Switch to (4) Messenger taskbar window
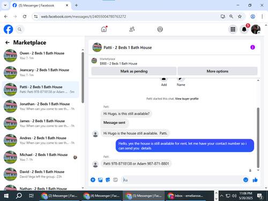Image resolution: width=268 pixels, height=201 pixels. click(x=101, y=196)
